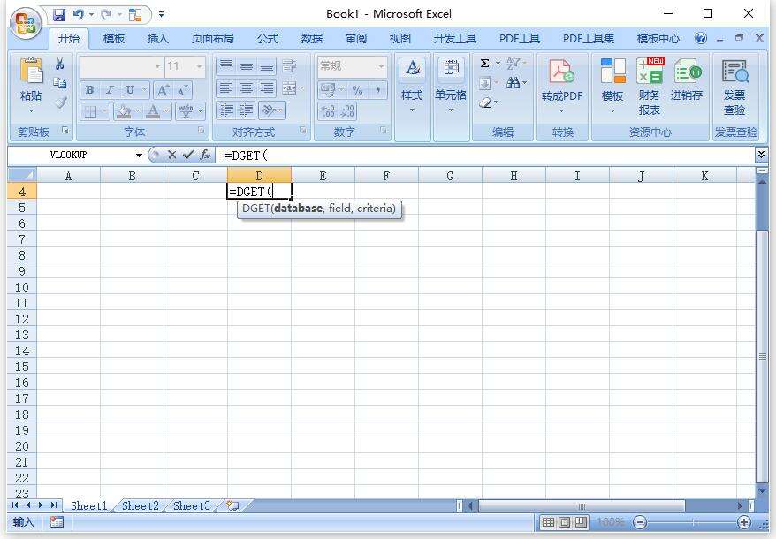Screen dimensions: 776x539
Task: Open the font name dropdown
Action: (157, 65)
